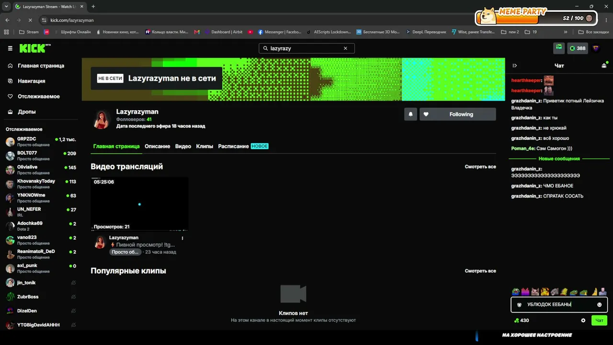Open axl_punk channel in followed list

tap(41, 268)
